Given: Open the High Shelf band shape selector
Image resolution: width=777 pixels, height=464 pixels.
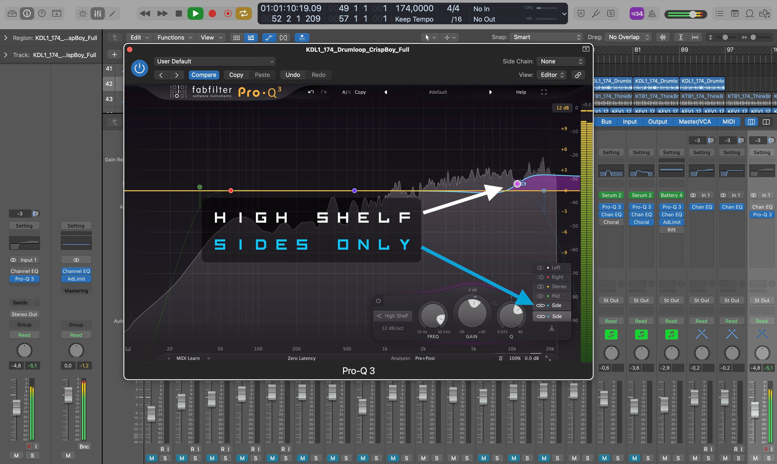Looking at the screenshot, I should [x=393, y=316].
